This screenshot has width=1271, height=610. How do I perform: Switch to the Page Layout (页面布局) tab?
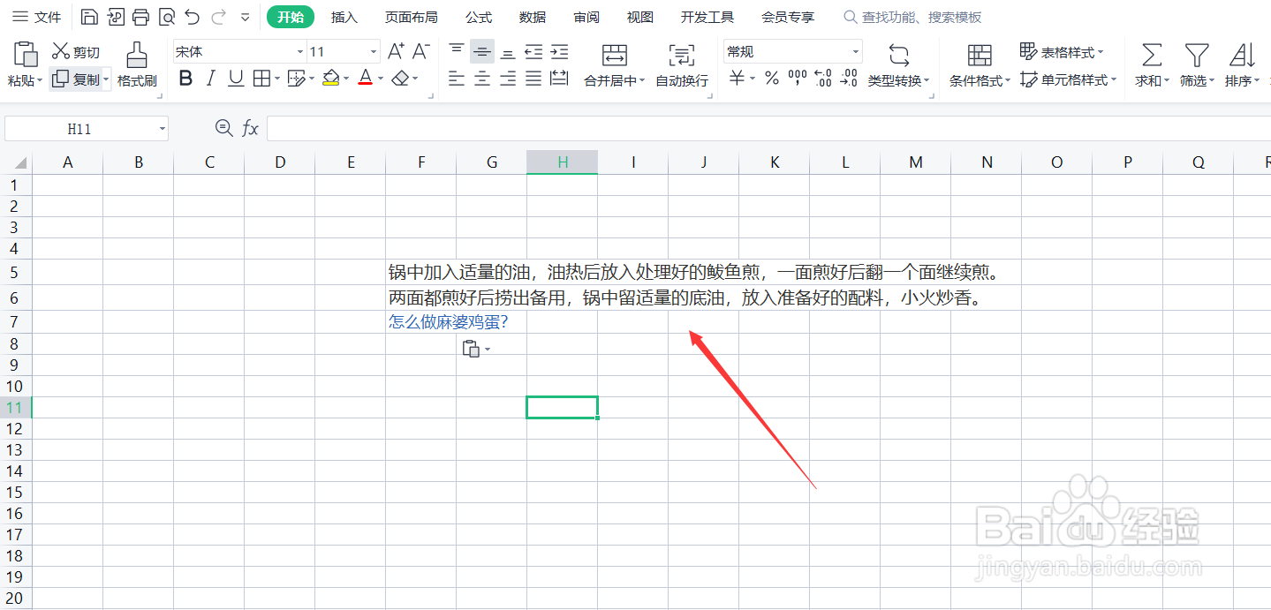click(412, 17)
